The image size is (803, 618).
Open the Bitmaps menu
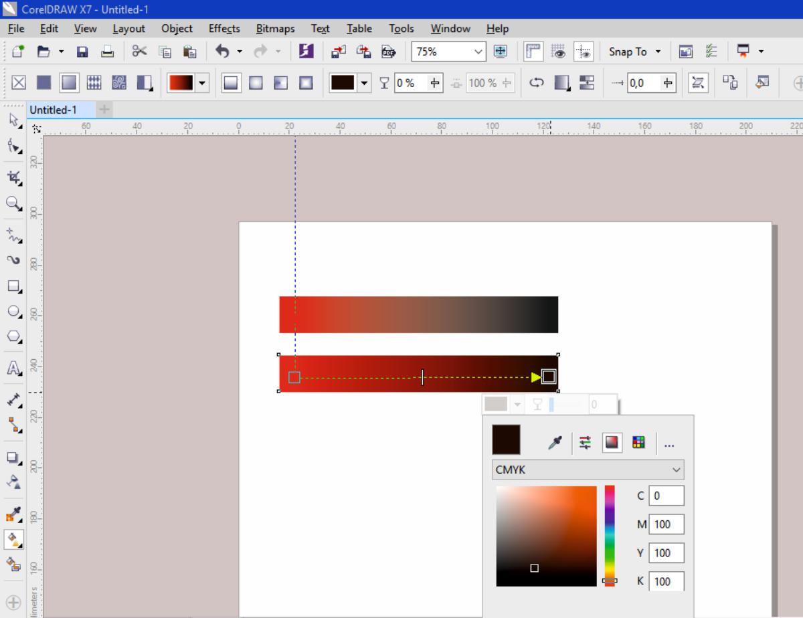click(275, 29)
